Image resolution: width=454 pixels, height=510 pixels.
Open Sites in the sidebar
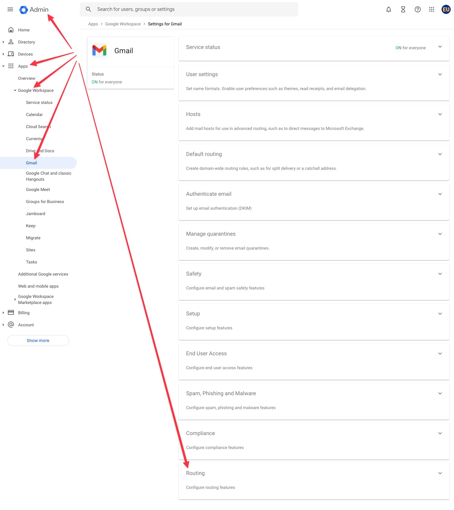click(31, 250)
